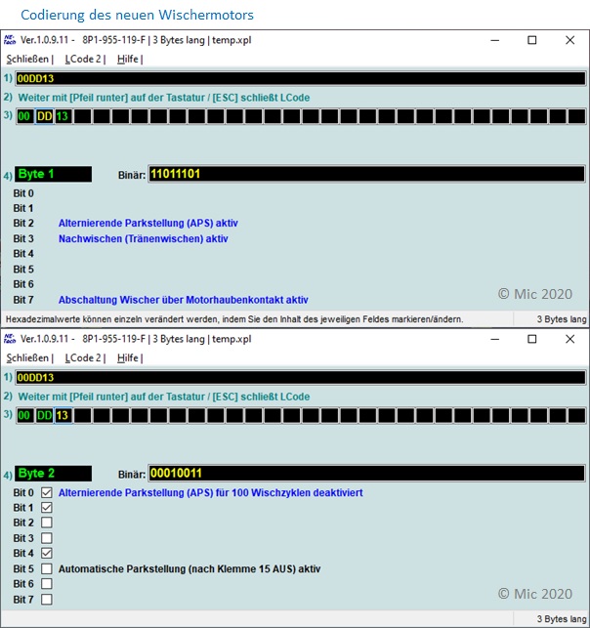Click the NF Tech app icon in upper window title bar
The width and height of the screenshot is (590, 628).
pyautogui.click(x=10, y=41)
